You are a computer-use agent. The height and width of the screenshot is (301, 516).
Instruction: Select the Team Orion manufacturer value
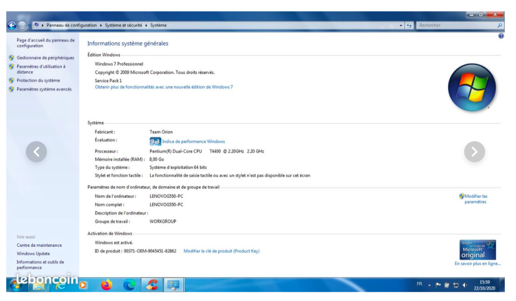click(161, 132)
